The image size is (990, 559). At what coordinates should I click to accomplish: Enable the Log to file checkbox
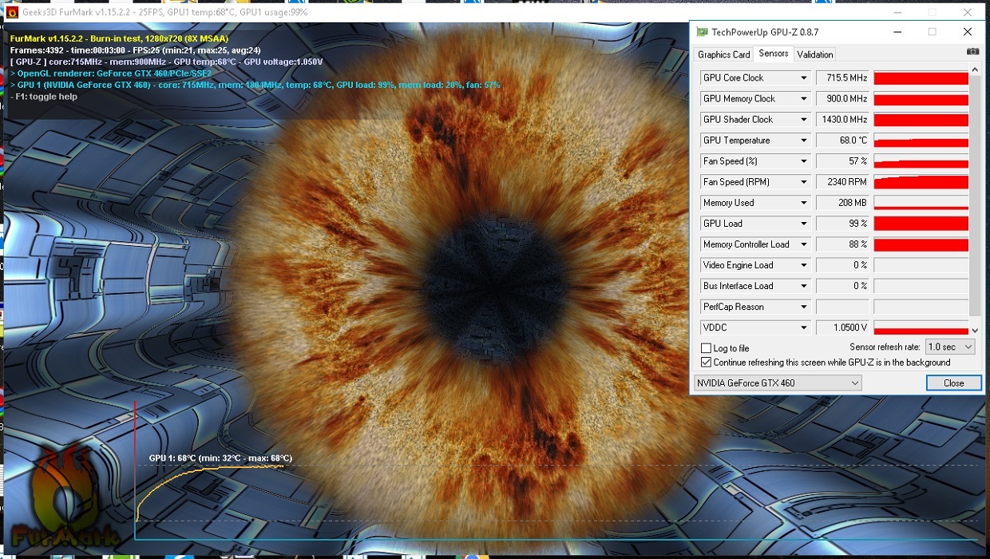tap(706, 347)
